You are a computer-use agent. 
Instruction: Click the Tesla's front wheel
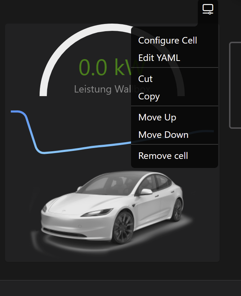click(123, 227)
